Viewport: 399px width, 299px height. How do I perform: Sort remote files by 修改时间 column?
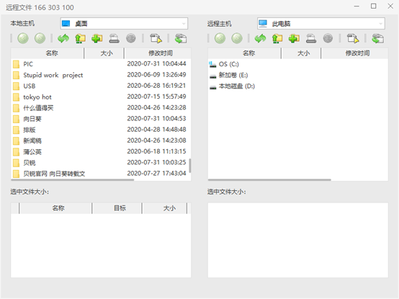click(x=355, y=53)
